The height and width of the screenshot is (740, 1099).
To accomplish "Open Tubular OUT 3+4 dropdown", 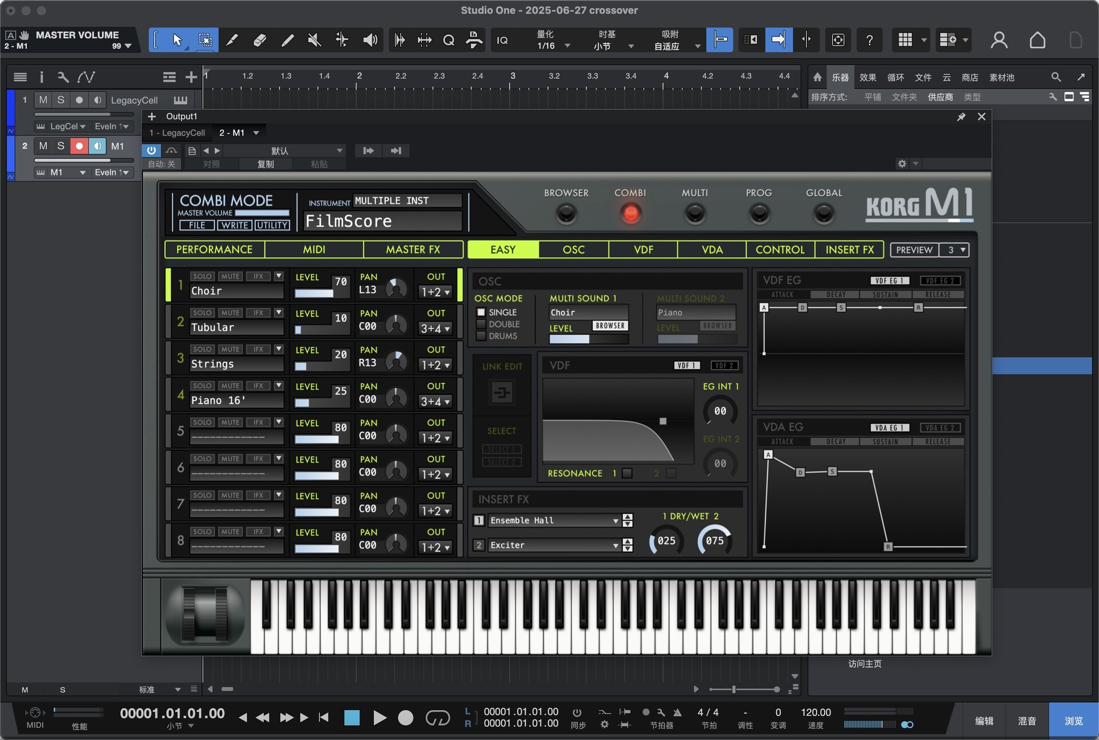I will [x=436, y=329].
